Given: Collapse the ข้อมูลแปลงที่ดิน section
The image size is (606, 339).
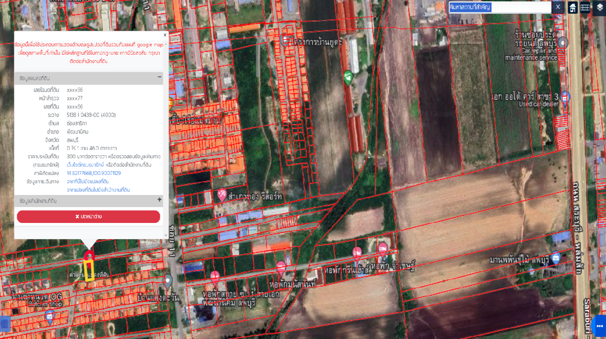Looking at the screenshot, I should pyautogui.click(x=159, y=77).
